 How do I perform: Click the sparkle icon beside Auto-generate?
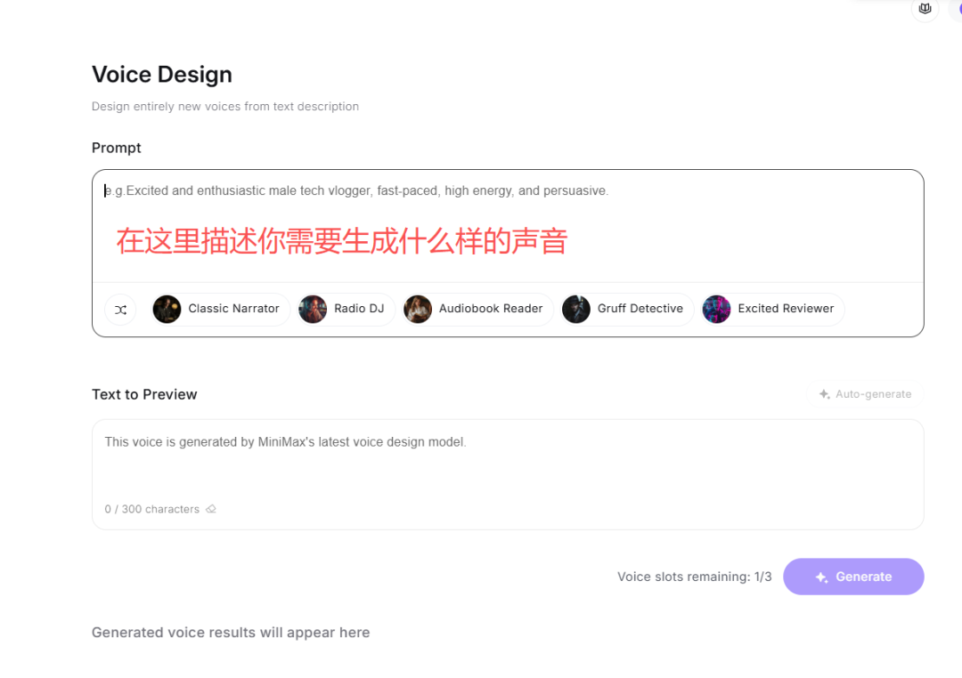(824, 394)
